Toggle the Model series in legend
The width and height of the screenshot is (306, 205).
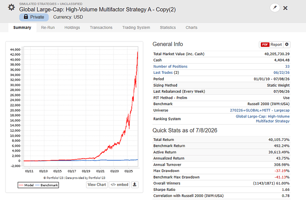(26, 185)
